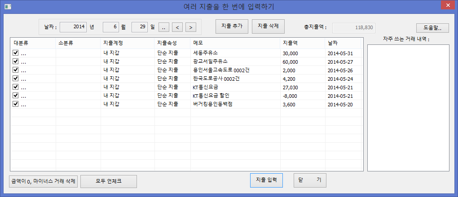Sort by the 지출액 column header

point(302,43)
